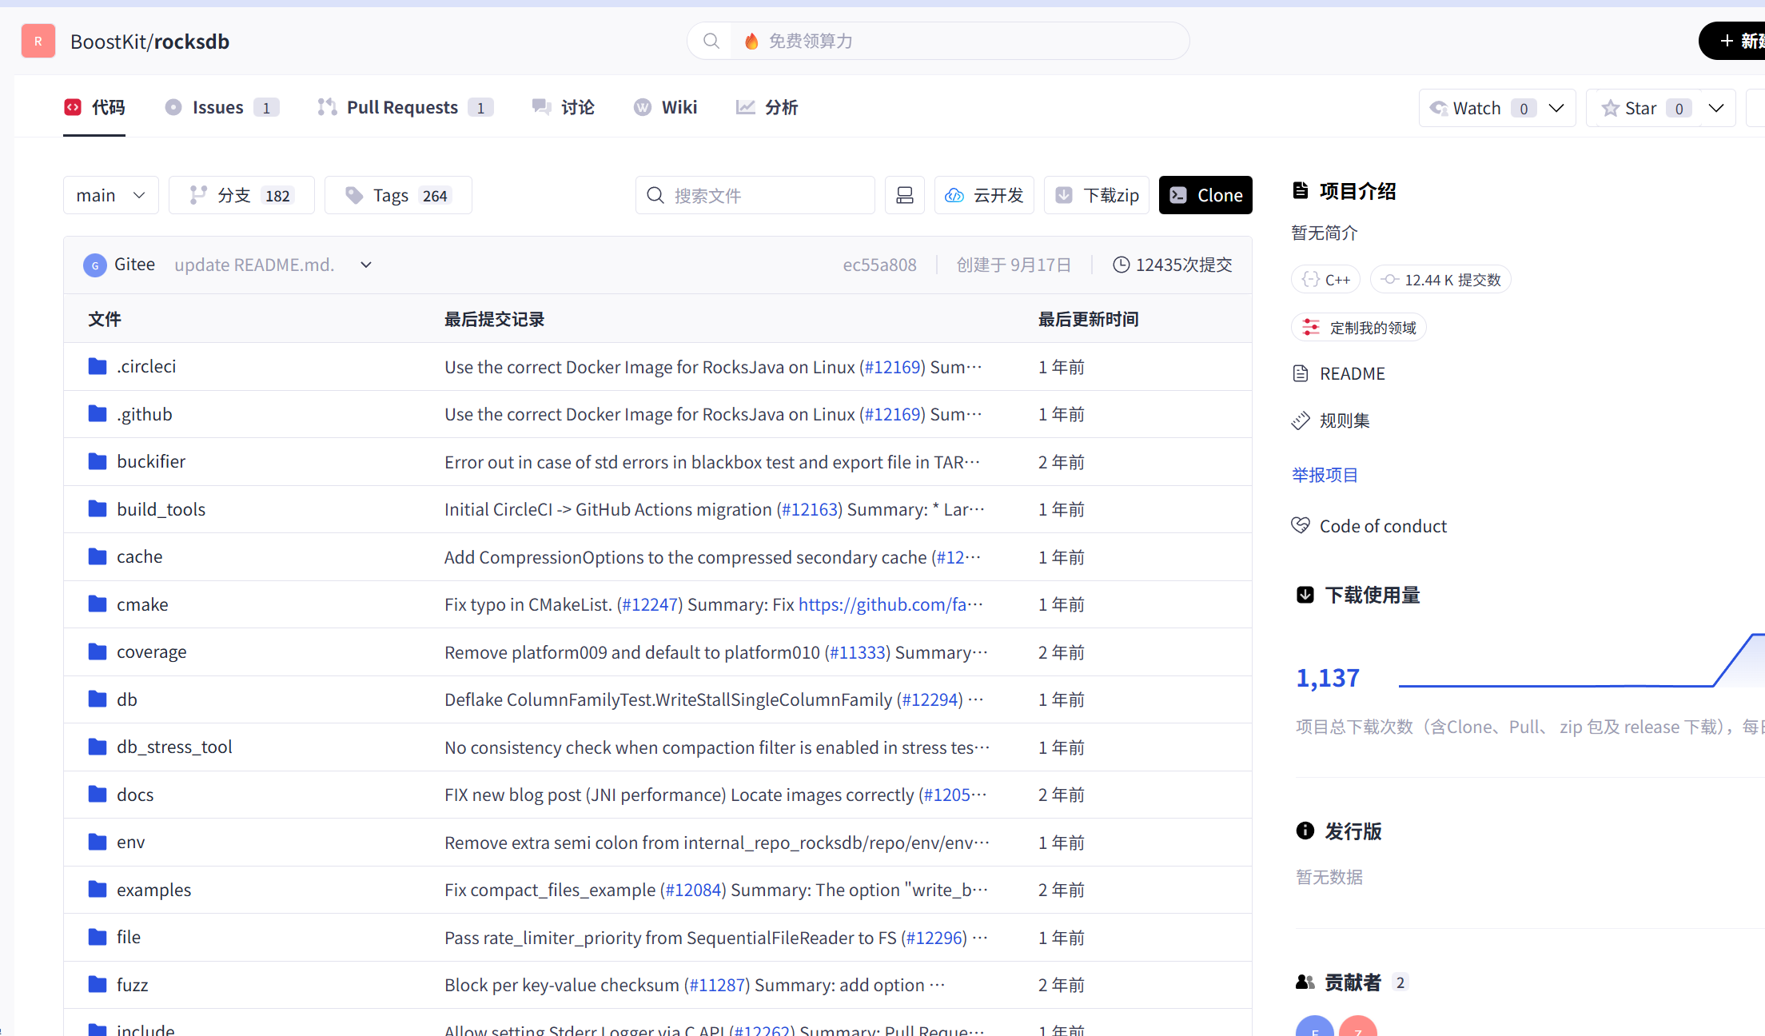Click the file layout view icon
1765x1036 pixels.
click(904, 195)
